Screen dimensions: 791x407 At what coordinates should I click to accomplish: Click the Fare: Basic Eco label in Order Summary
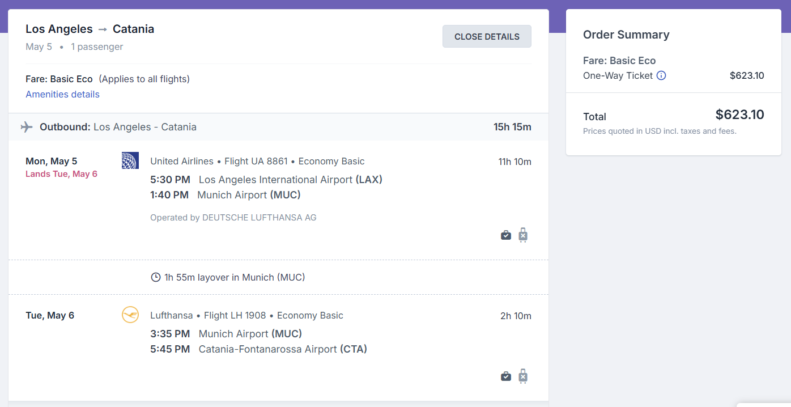click(x=619, y=61)
